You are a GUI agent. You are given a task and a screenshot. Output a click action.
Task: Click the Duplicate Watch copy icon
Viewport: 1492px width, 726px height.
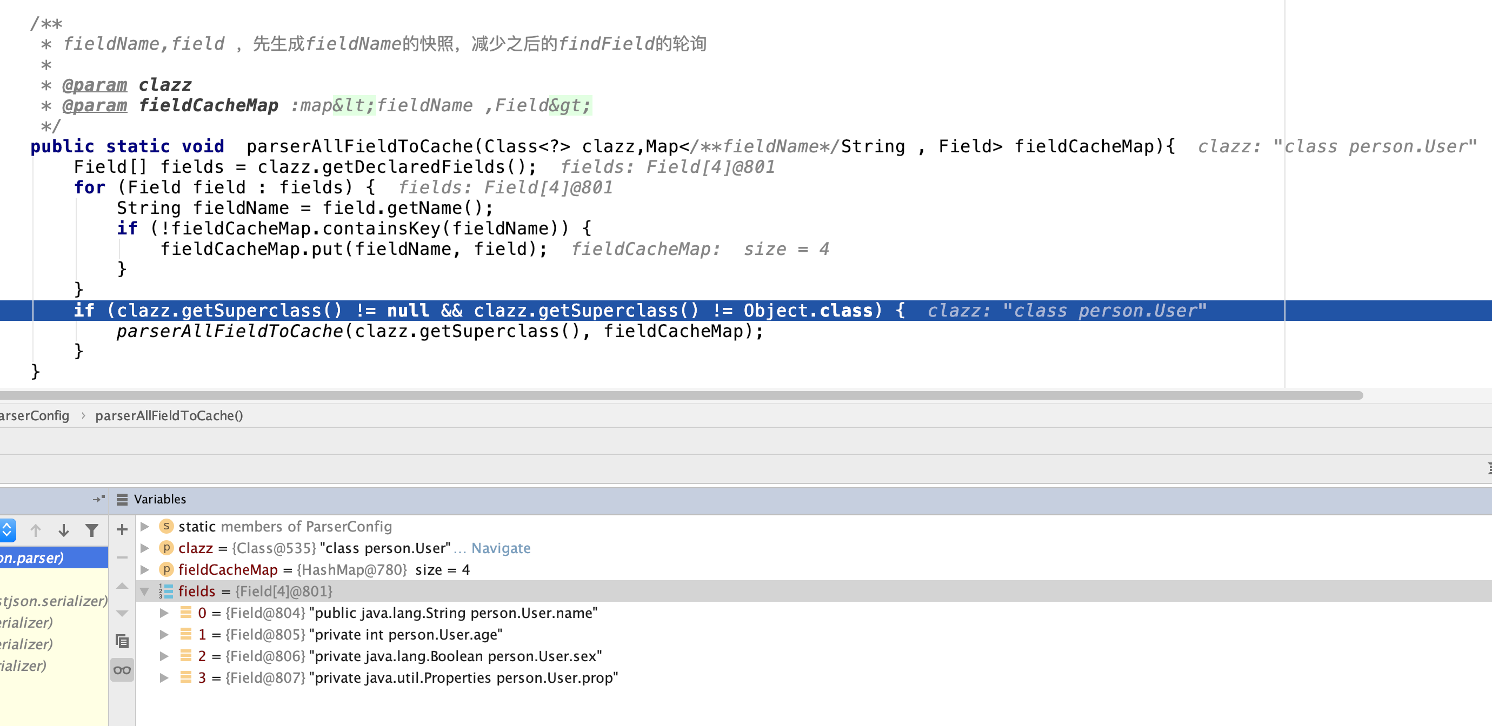click(122, 641)
